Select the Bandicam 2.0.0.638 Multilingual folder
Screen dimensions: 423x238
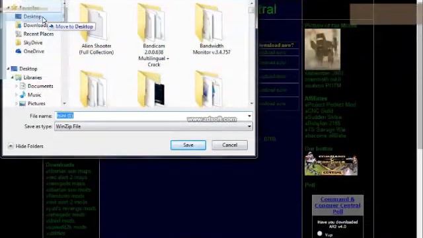coord(154,35)
